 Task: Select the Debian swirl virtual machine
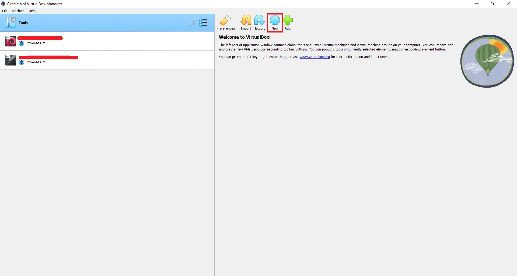107,41
